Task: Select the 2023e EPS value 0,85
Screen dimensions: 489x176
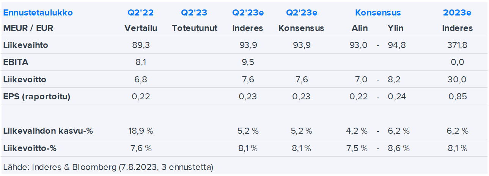Action: click(x=457, y=97)
